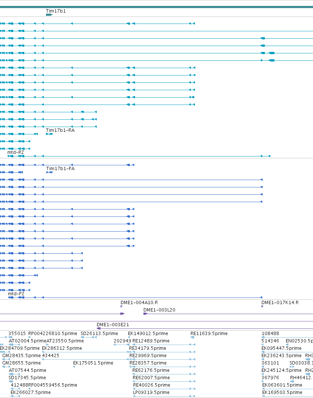Click the RP004559456.5prime label
Image resolution: width=313 pixels, height=398 pixels.
click(53, 385)
